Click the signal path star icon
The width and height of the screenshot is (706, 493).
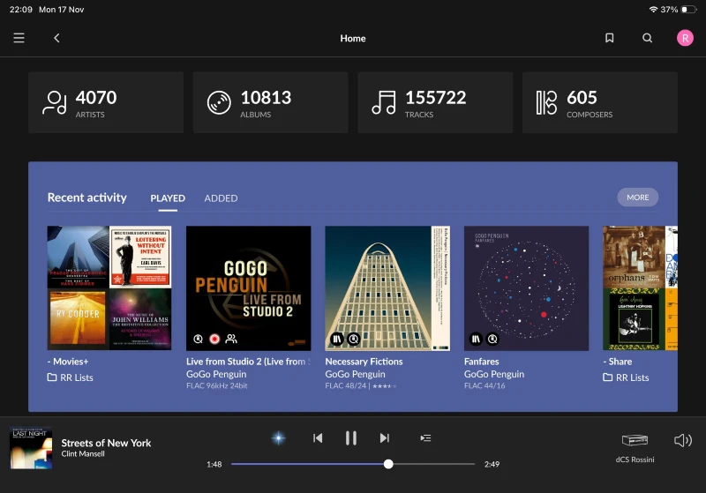pos(278,438)
